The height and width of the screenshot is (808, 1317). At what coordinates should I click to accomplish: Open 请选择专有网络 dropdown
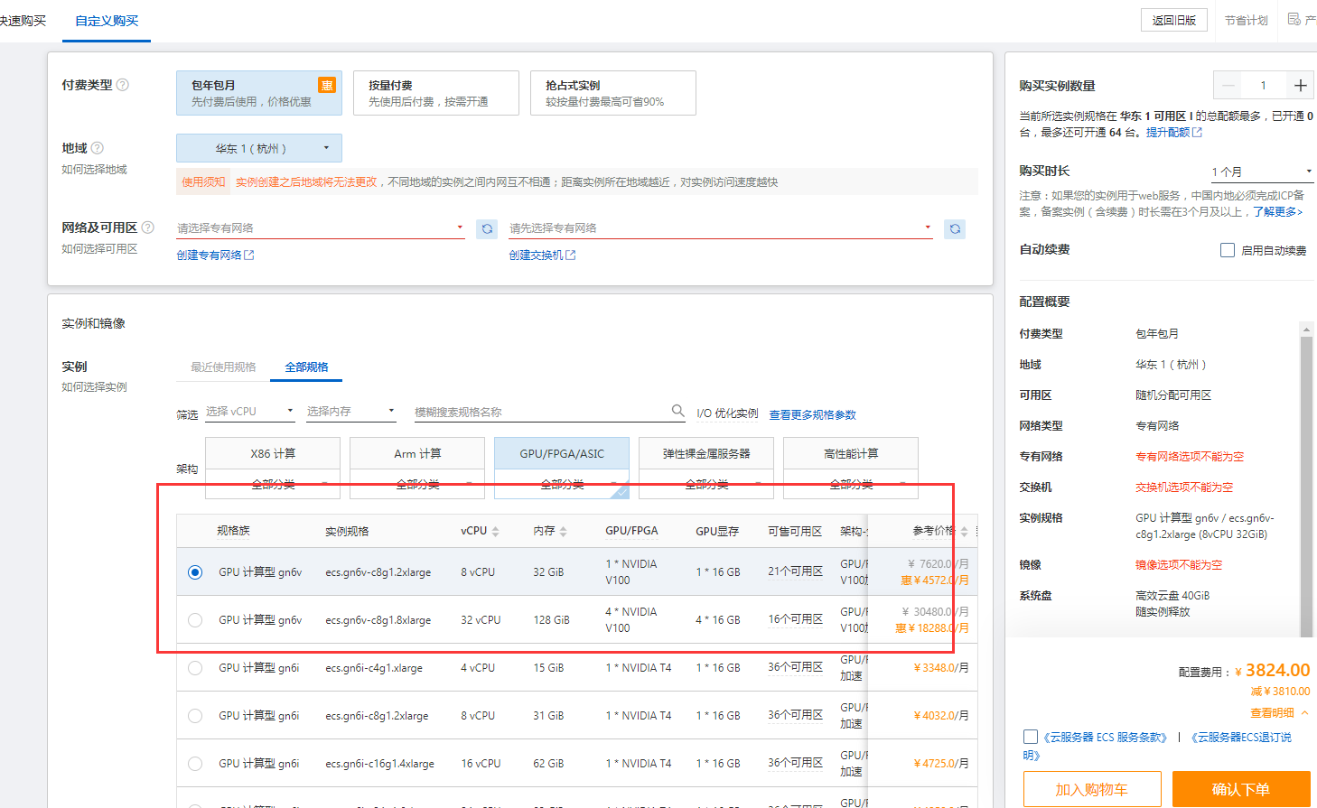pyautogui.click(x=321, y=228)
